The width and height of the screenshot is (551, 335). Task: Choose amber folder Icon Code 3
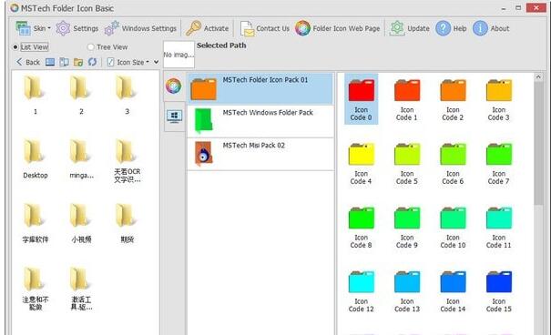(498, 100)
